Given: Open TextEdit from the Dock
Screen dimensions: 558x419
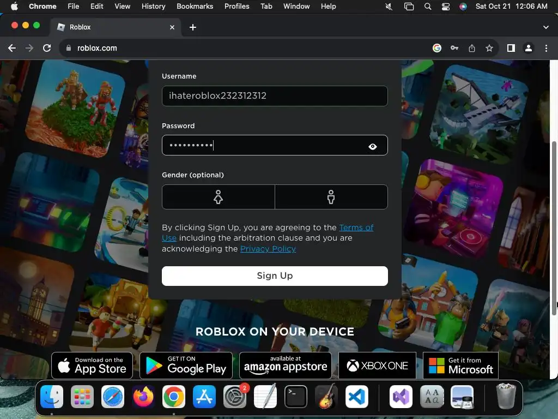Looking at the screenshot, I should (x=265, y=397).
